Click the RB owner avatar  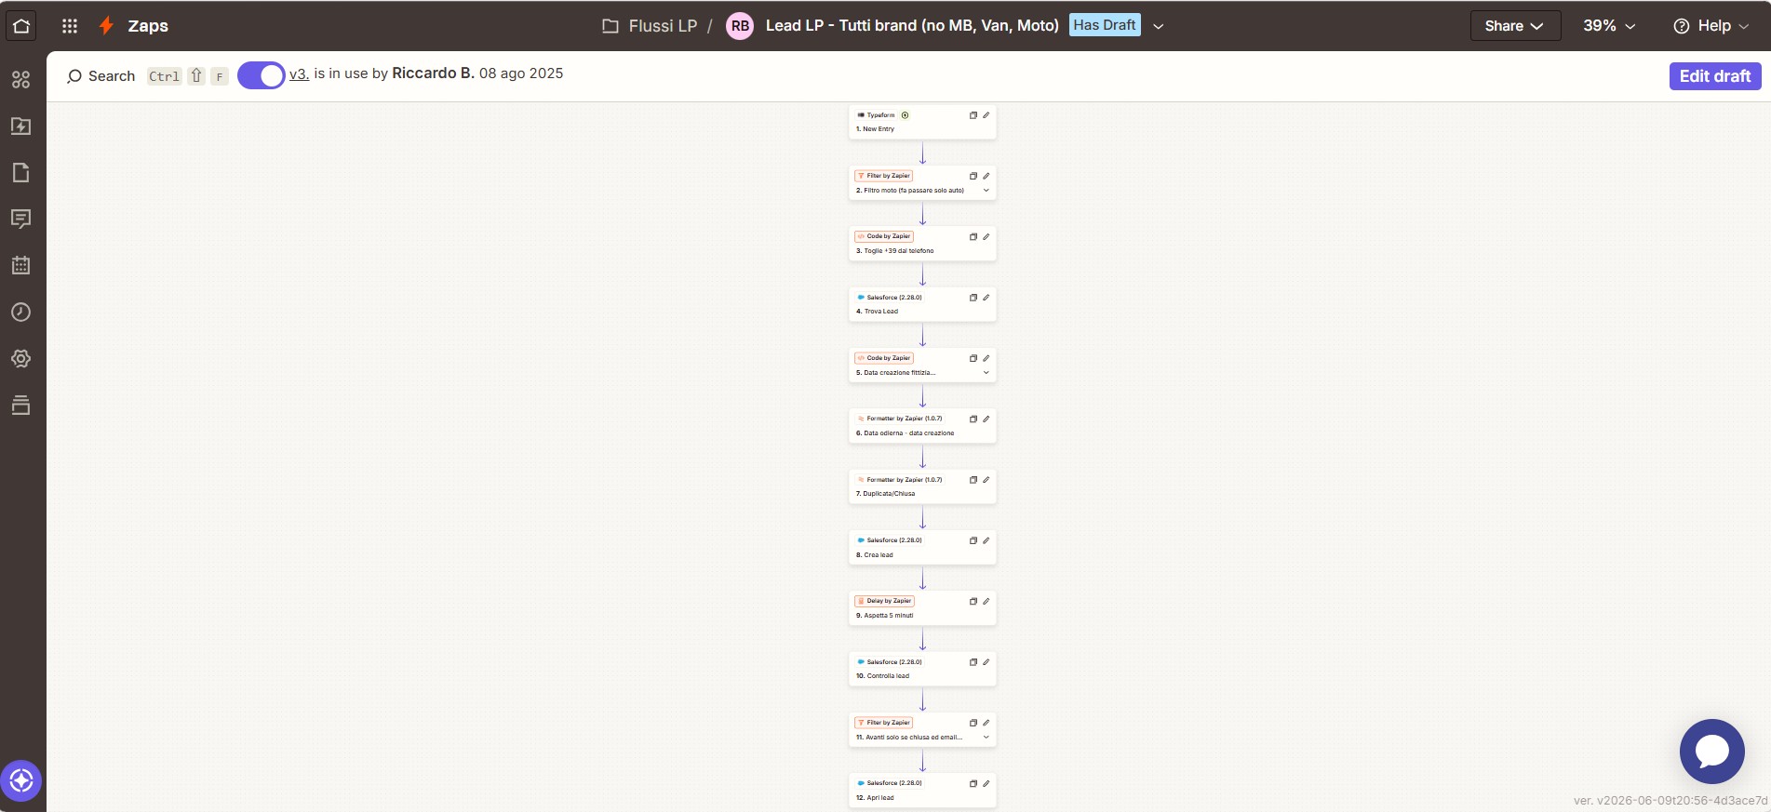740,26
